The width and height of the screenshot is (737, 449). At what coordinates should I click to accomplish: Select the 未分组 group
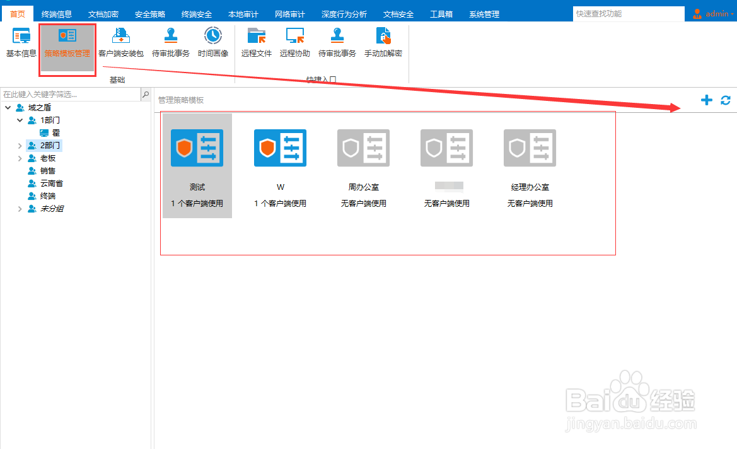52,209
